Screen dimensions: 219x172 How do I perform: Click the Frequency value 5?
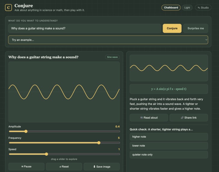pos(119,138)
